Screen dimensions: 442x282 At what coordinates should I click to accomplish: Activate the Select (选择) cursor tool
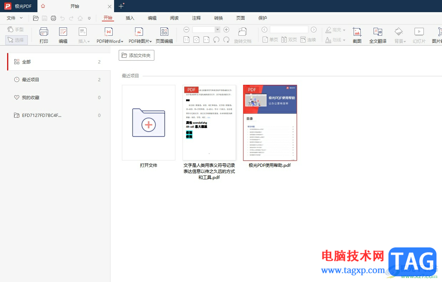click(16, 40)
